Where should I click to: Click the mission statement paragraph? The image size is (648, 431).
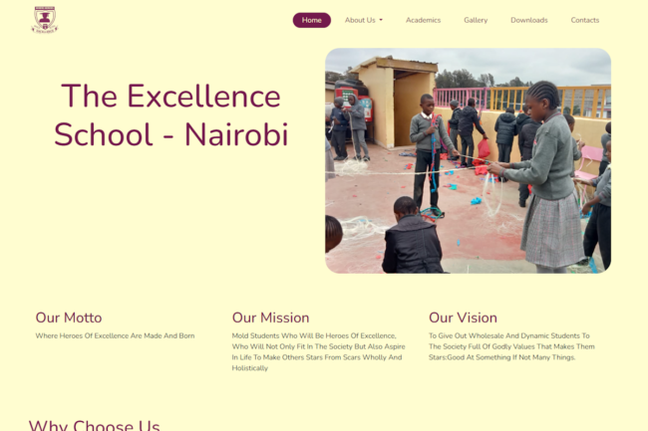coord(318,351)
